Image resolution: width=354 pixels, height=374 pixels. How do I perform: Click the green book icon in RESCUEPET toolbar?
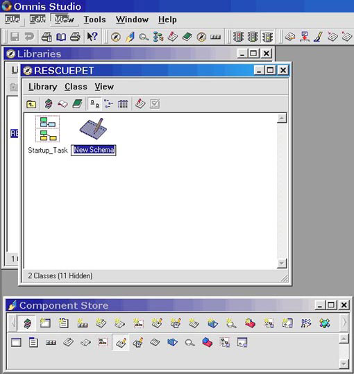click(x=77, y=104)
